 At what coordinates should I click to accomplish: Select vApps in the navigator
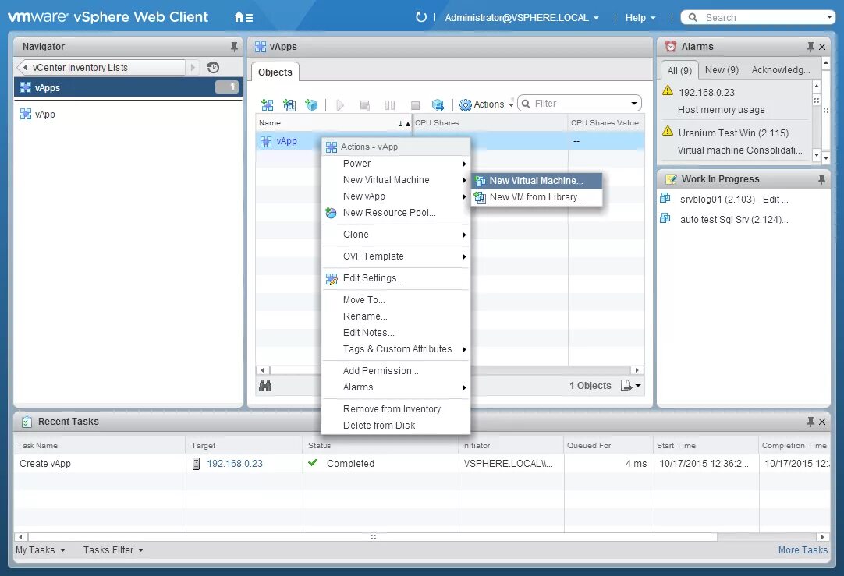tap(128, 87)
